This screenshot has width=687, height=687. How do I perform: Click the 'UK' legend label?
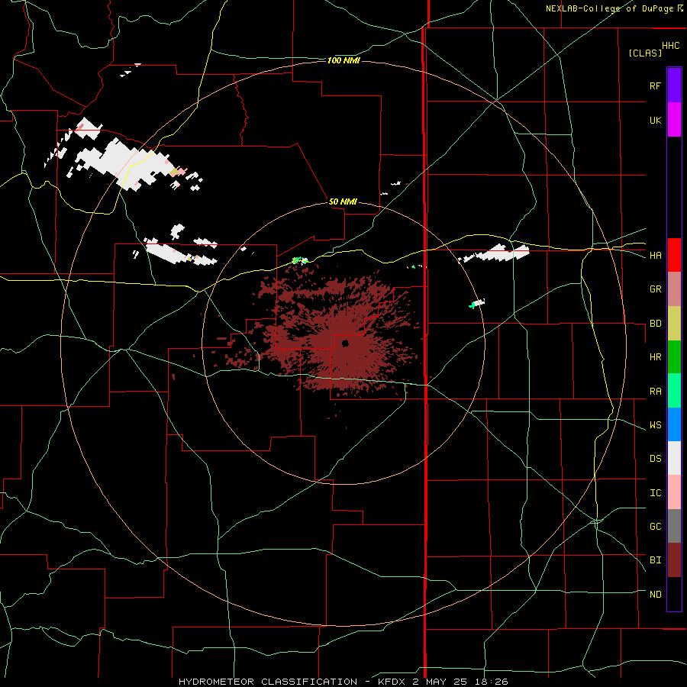pyautogui.click(x=655, y=120)
